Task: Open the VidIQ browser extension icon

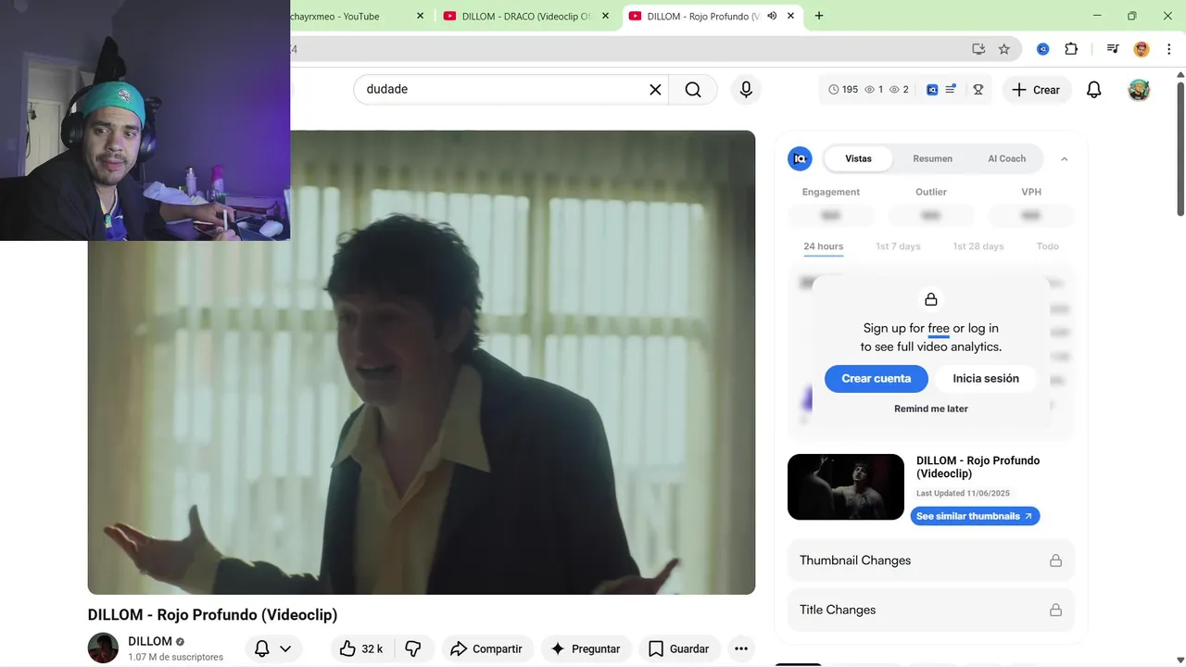Action: (x=1043, y=49)
